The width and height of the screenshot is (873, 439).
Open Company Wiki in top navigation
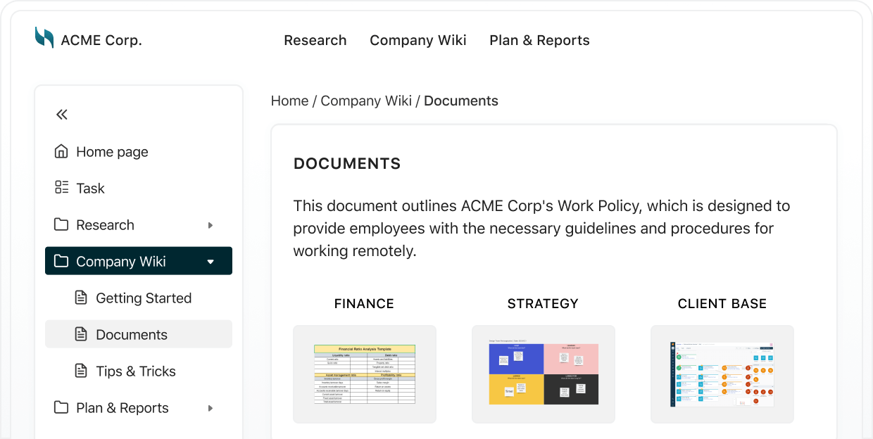point(417,40)
